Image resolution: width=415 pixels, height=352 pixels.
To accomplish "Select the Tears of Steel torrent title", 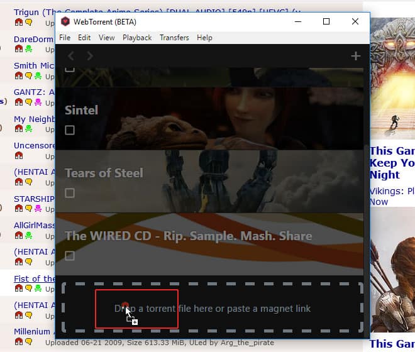I will pos(104,173).
